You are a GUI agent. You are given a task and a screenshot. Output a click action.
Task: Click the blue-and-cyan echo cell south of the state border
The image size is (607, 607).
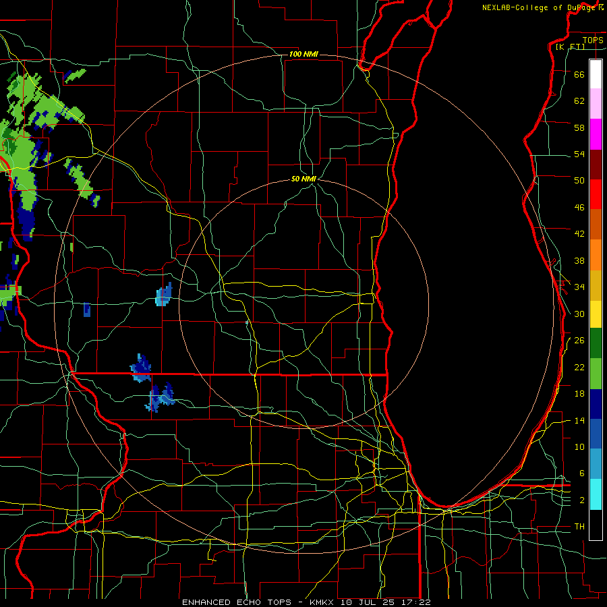(x=160, y=397)
